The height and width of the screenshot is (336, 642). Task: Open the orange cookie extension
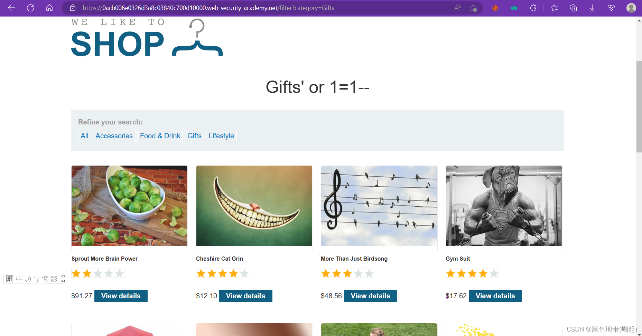(495, 8)
